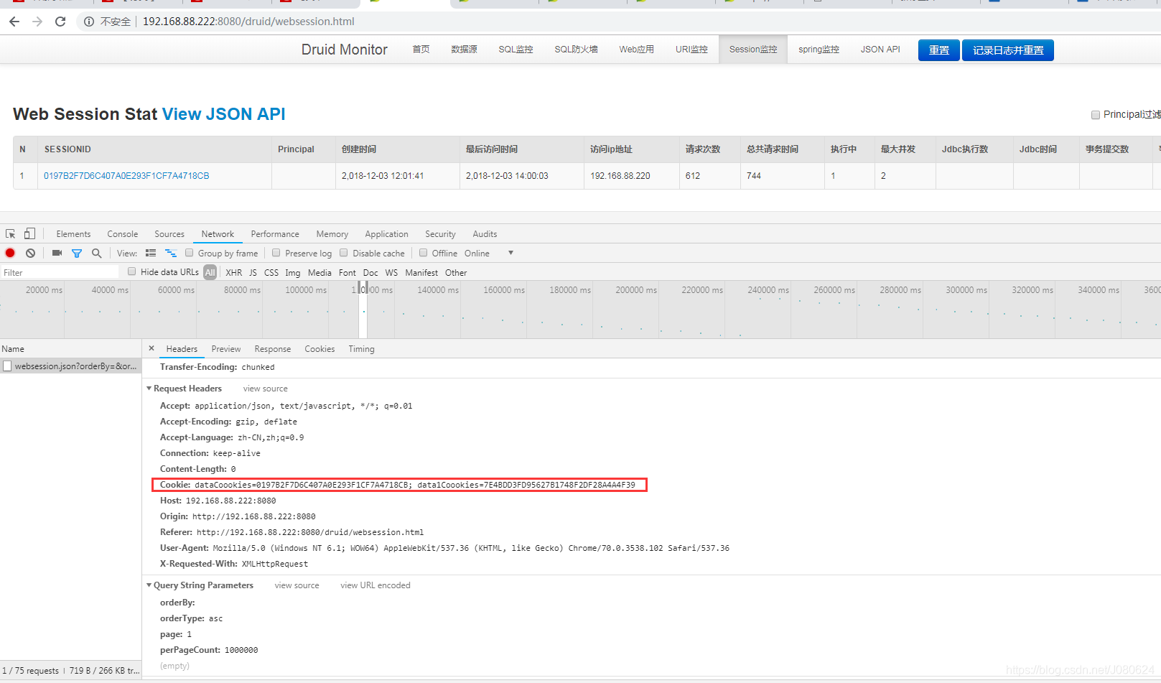Switch network view to use large request rows
Screen dimensions: 1161x683
[150, 253]
